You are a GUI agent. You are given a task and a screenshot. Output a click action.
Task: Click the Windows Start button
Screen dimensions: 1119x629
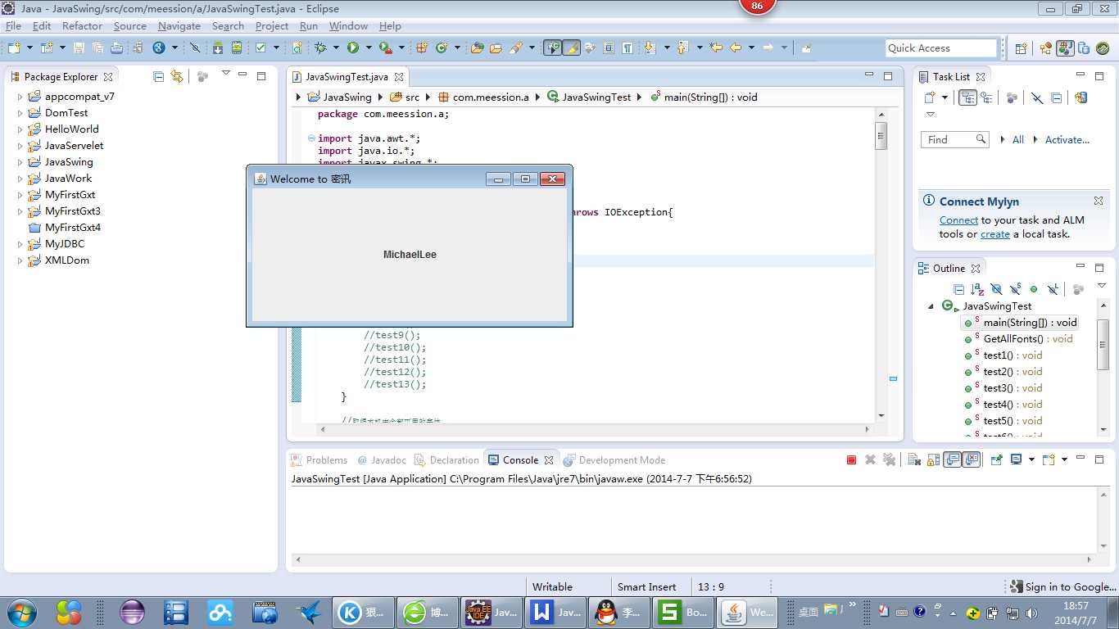[x=22, y=612]
